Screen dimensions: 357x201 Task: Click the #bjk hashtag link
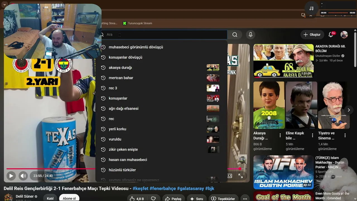coord(210,188)
